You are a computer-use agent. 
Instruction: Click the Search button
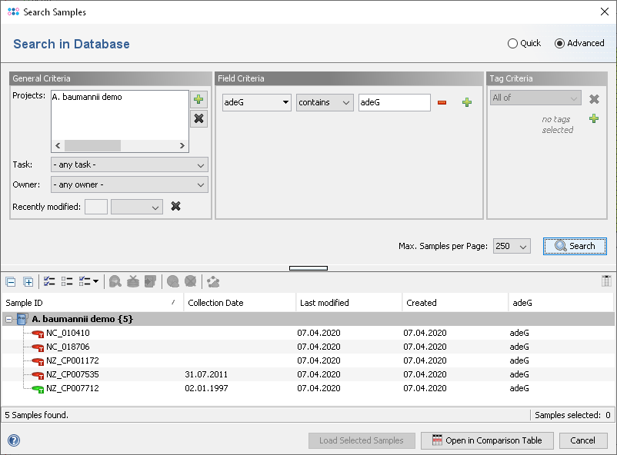[574, 246]
